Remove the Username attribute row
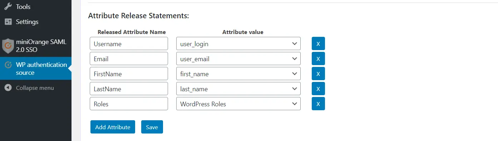Image resolution: width=498 pixels, height=141 pixels. (318, 44)
